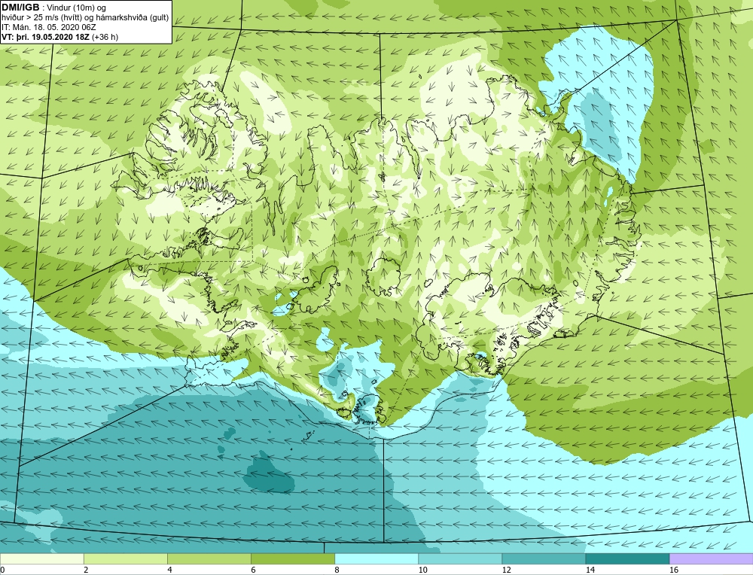This screenshot has height=575, width=753.
Task: Click the 0–2 m/s pale yellow legend swatch
Action: [x=41, y=559]
